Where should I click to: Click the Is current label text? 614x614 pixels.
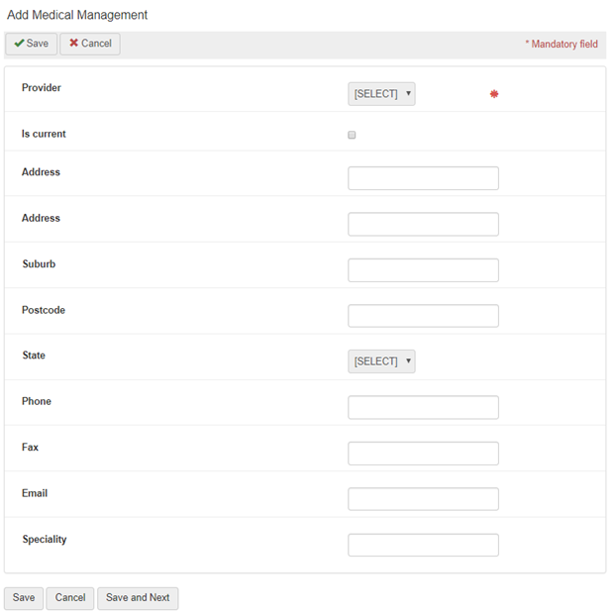[x=44, y=134]
